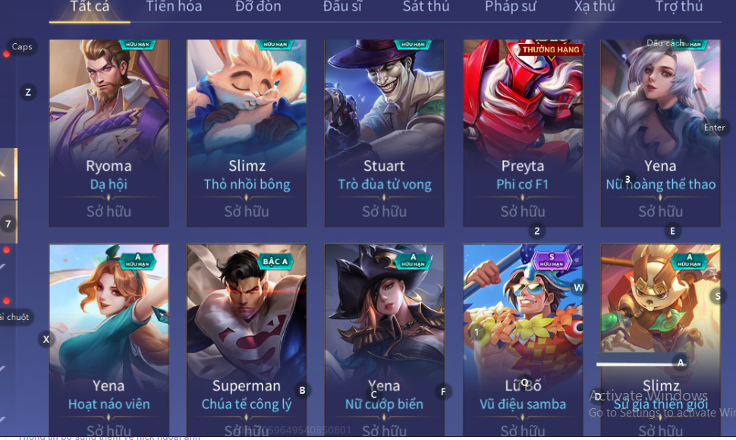This screenshot has height=440, width=736.
Task: Click the Caps key overlay icon
Action: click(22, 47)
